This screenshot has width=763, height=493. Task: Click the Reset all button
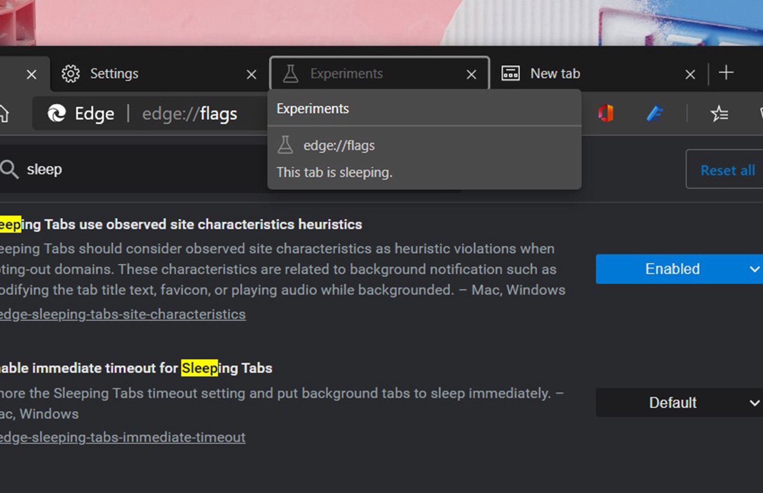[724, 170]
